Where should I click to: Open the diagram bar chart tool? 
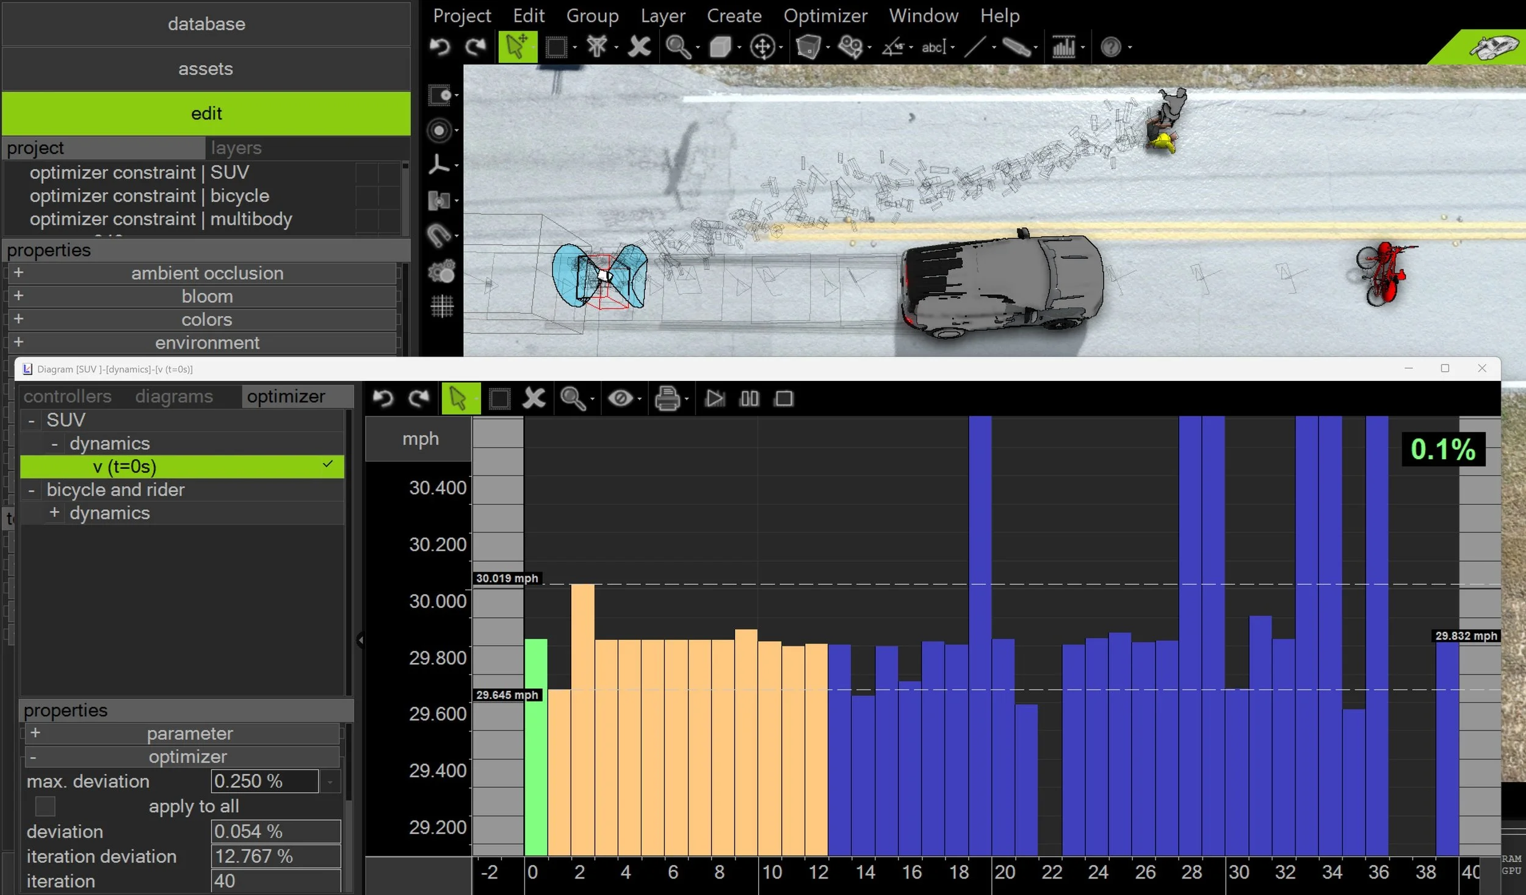click(1063, 47)
